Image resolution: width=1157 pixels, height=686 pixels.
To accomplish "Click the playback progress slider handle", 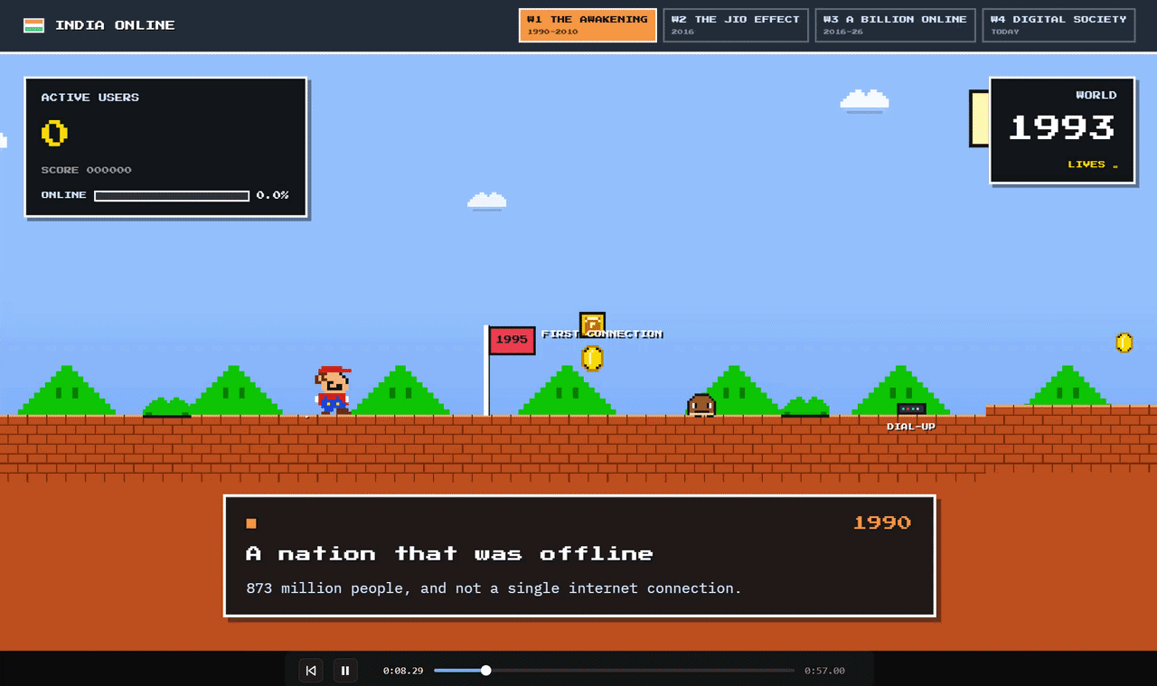I will coord(486,671).
